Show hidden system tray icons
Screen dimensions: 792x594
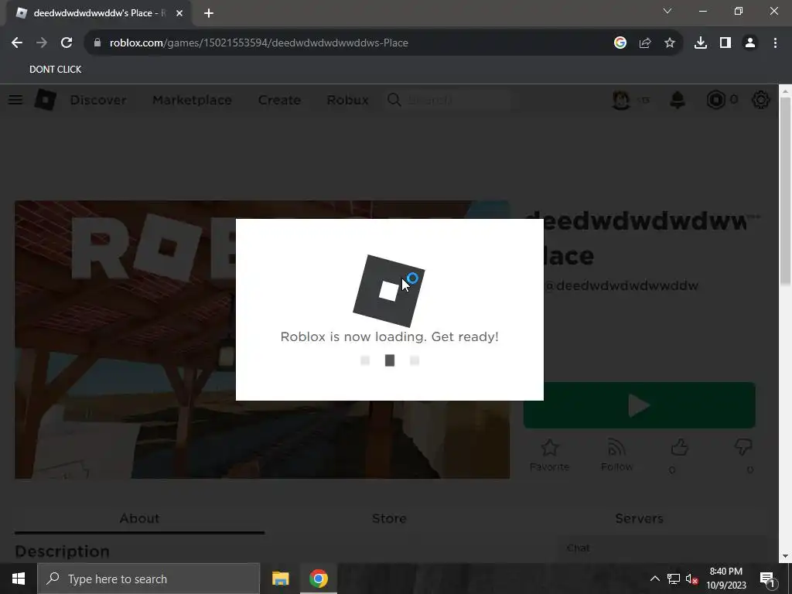click(x=654, y=579)
